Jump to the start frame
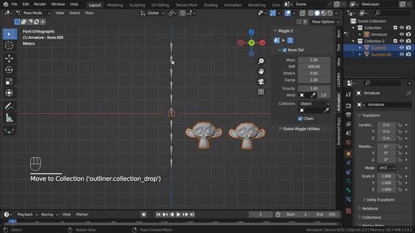415x233 pixels. coord(158,214)
